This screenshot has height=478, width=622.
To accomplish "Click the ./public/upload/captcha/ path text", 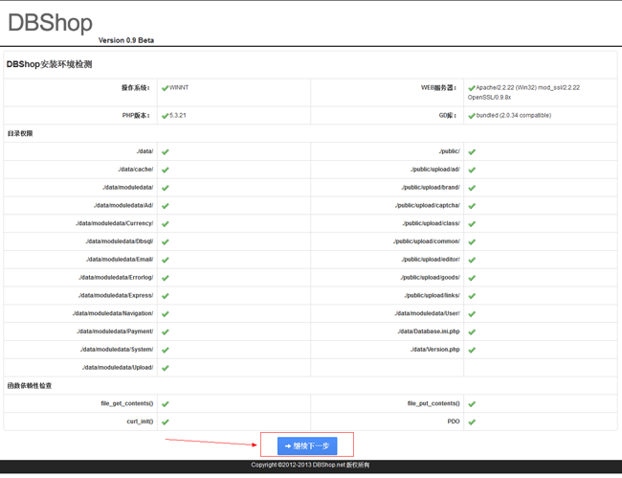I will tap(428, 205).
